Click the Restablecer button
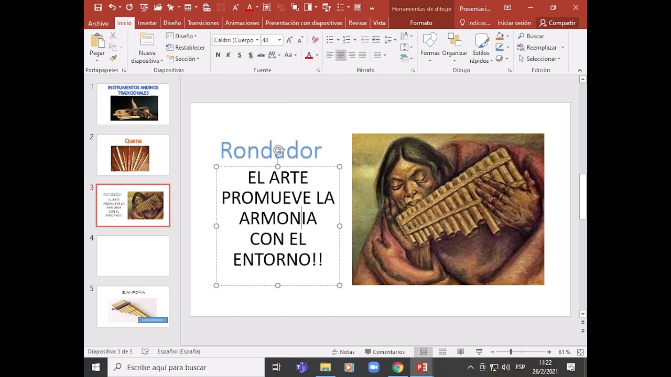The image size is (671, 377). tap(186, 48)
